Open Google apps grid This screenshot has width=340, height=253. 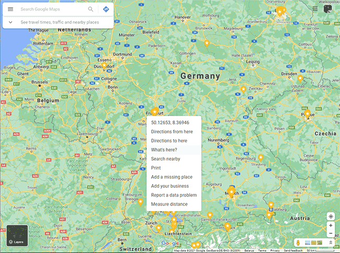[x=315, y=9]
